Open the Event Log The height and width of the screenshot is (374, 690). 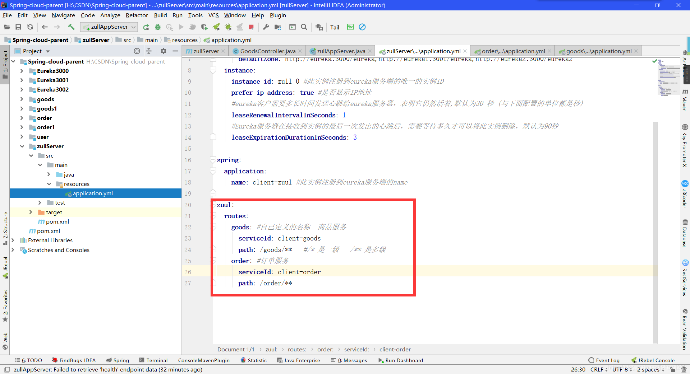pos(604,360)
